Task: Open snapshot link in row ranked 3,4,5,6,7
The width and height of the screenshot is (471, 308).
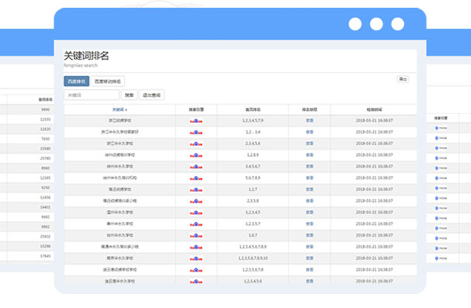Action: pyautogui.click(x=309, y=167)
